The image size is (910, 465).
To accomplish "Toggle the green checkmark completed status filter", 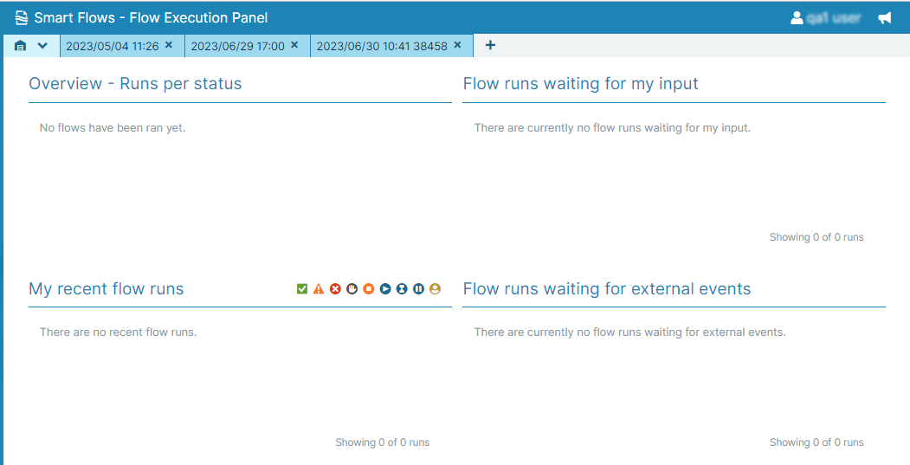I will click(302, 289).
